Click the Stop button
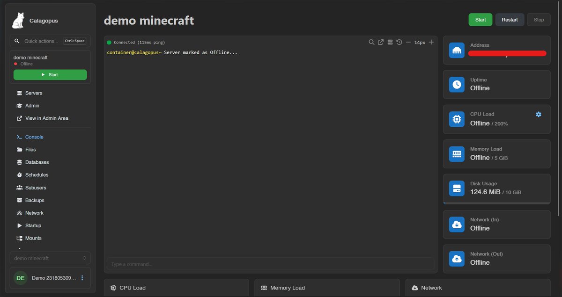This screenshot has height=297, width=562. (x=539, y=20)
